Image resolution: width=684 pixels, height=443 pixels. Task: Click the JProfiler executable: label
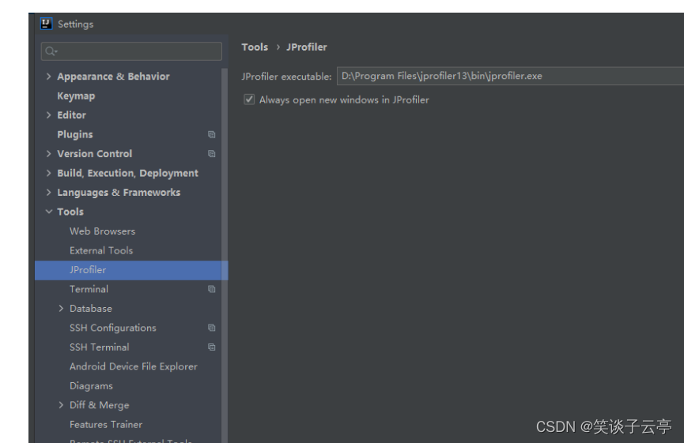coord(286,77)
